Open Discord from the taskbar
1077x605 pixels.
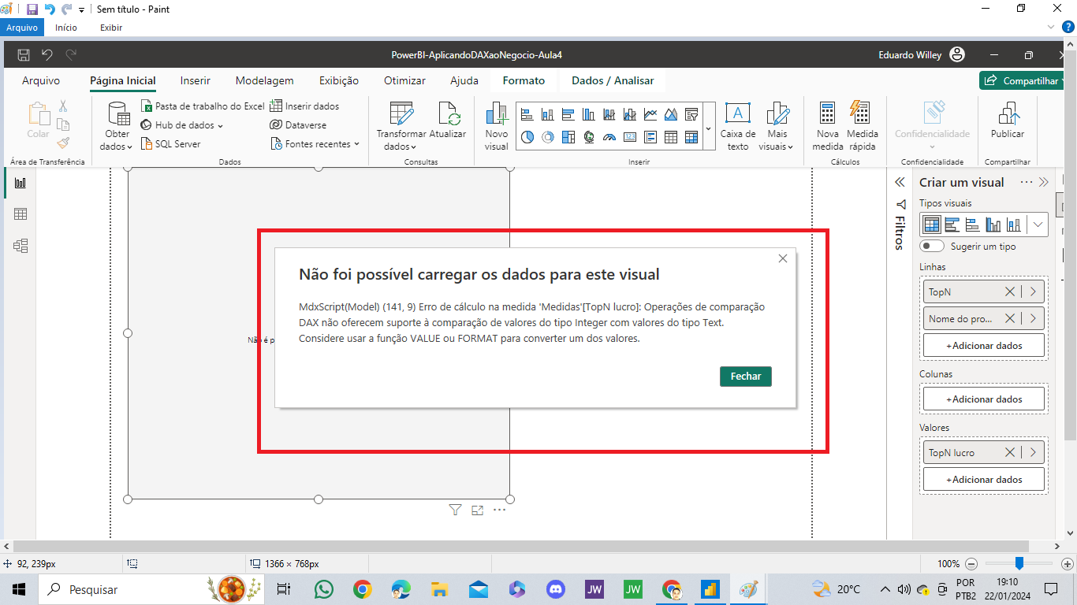click(x=556, y=589)
